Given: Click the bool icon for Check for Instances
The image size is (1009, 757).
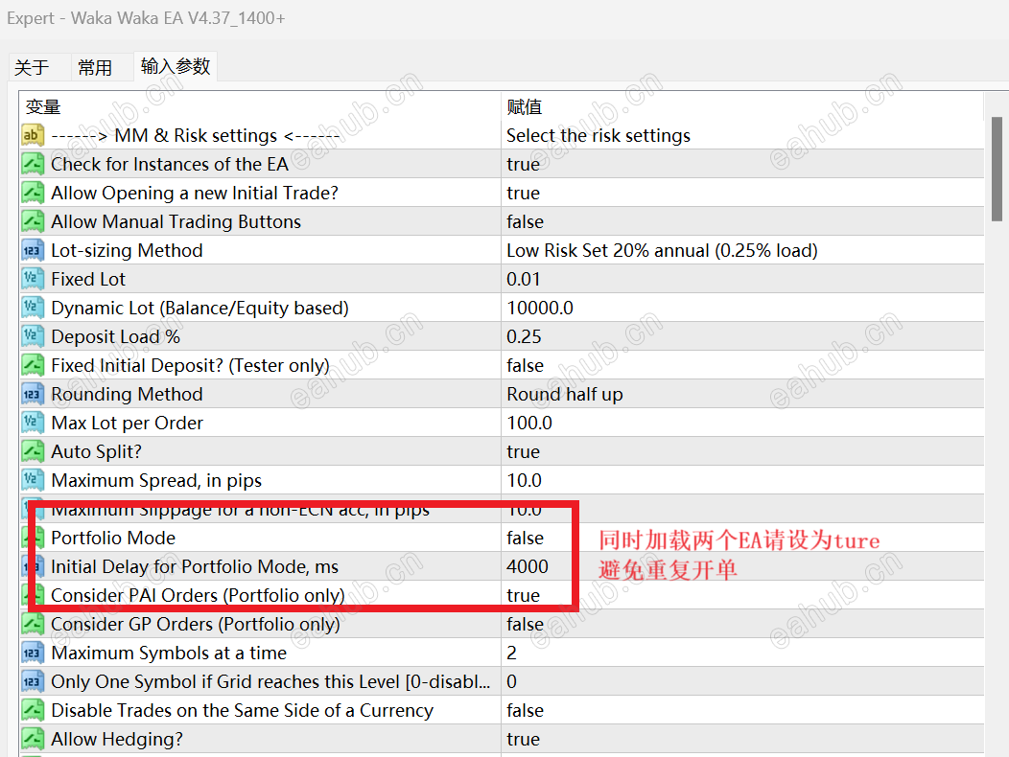Looking at the screenshot, I should coord(33,164).
